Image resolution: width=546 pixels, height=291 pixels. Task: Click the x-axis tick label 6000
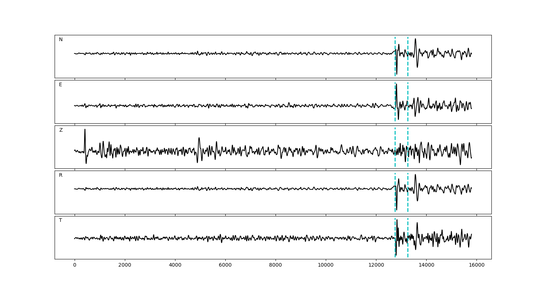tap(225, 265)
